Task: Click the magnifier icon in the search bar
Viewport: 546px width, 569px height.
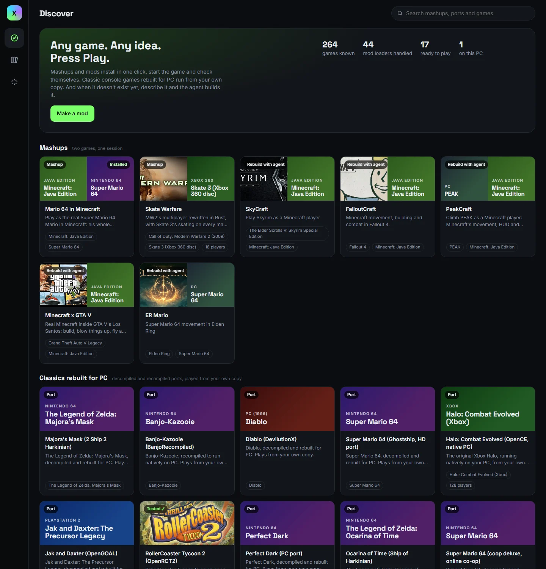Action: click(400, 13)
